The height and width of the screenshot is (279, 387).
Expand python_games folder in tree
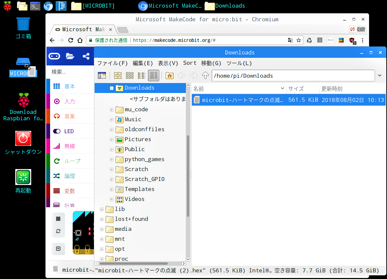[x=112, y=159]
